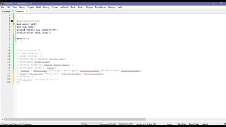Restore down the Code::Blocks window
This screenshot has height=127, width=226.
(x=221, y=4)
